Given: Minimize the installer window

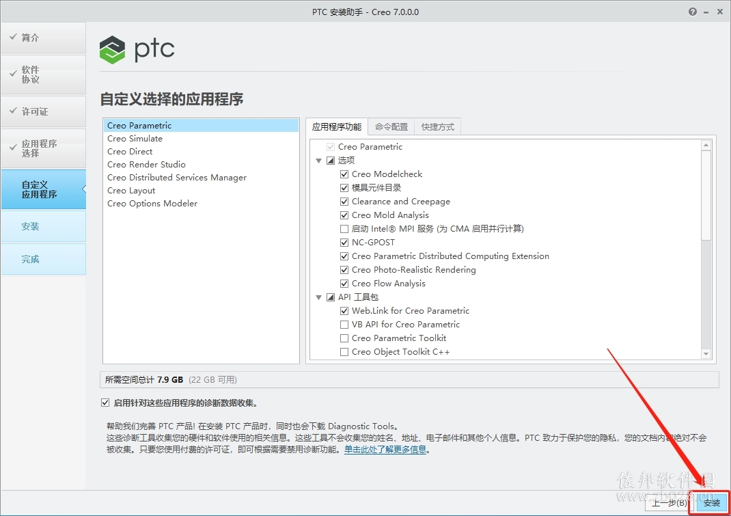Looking at the screenshot, I should (x=706, y=12).
